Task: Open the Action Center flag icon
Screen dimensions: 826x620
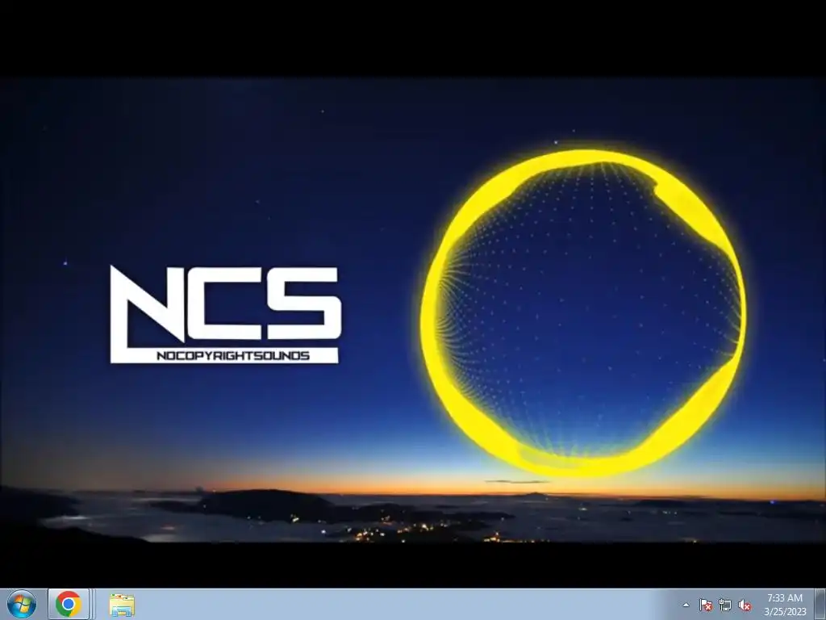Action: pyautogui.click(x=706, y=605)
